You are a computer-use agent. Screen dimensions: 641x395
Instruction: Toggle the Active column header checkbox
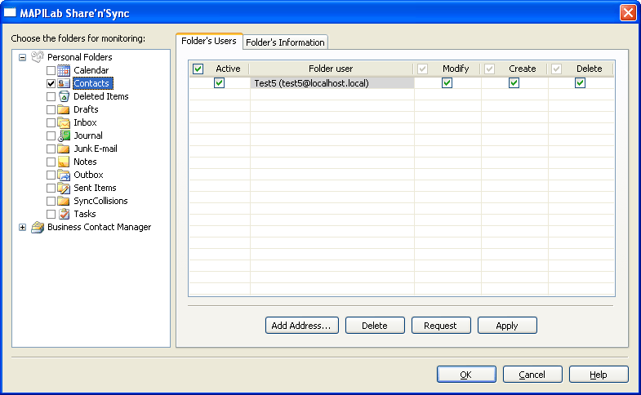coord(198,69)
